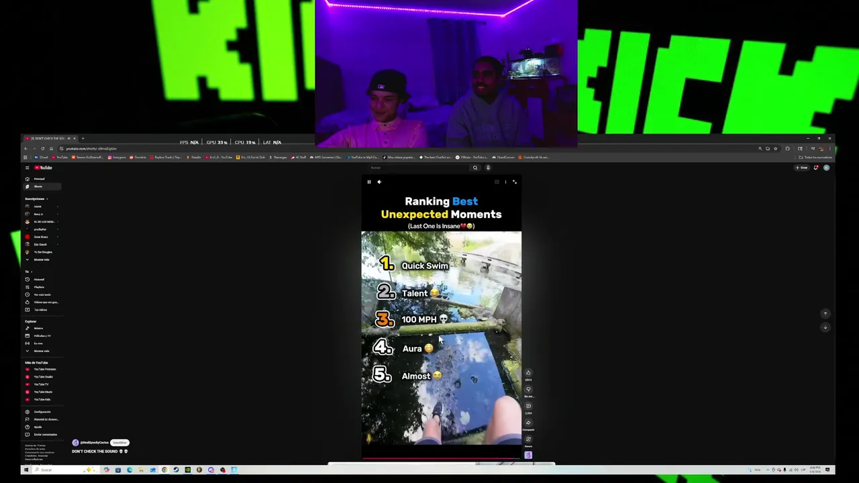Dislike the Short with the thumbs-down icon
This screenshot has width=859, height=483.
coord(528,389)
